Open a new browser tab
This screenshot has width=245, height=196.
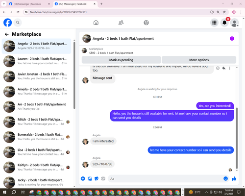(x=101, y=4)
